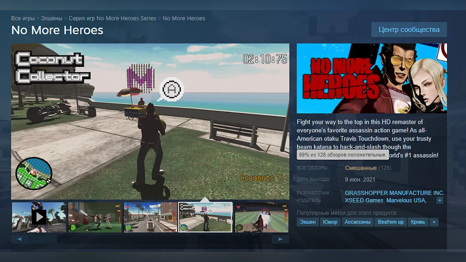Click the No More Heroes header artwork

pos(372,78)
